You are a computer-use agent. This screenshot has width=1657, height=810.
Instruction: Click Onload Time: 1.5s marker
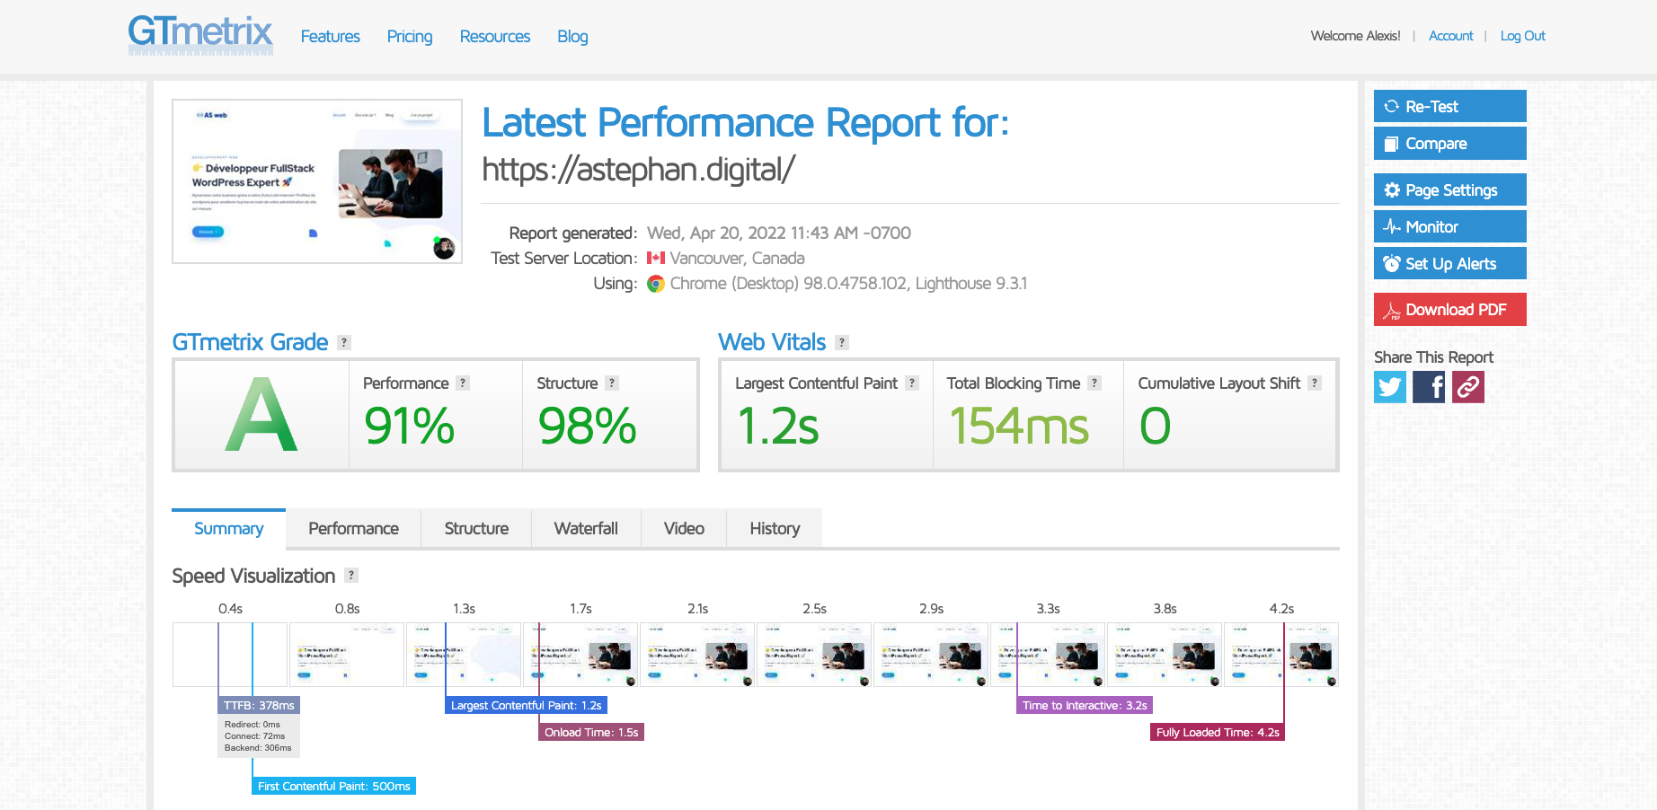(591, 733)
